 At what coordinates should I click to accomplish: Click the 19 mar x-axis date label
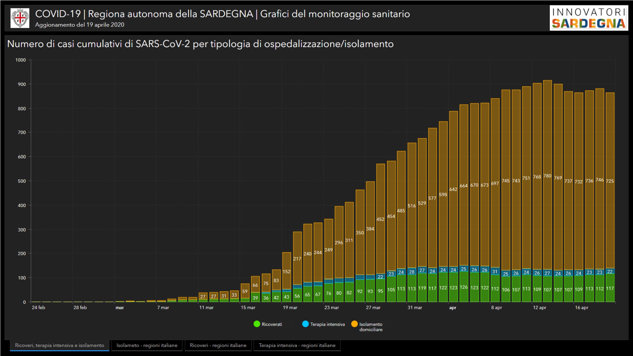[290, 307]
